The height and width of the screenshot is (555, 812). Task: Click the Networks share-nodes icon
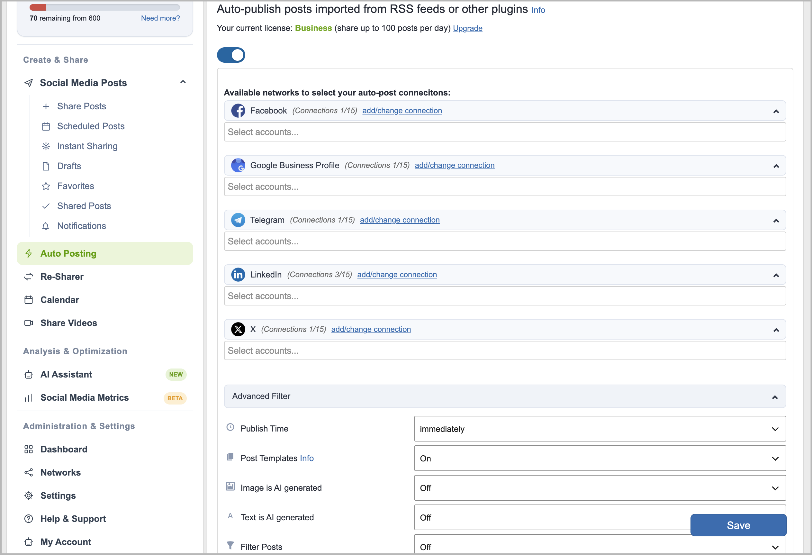click(29, 472)
